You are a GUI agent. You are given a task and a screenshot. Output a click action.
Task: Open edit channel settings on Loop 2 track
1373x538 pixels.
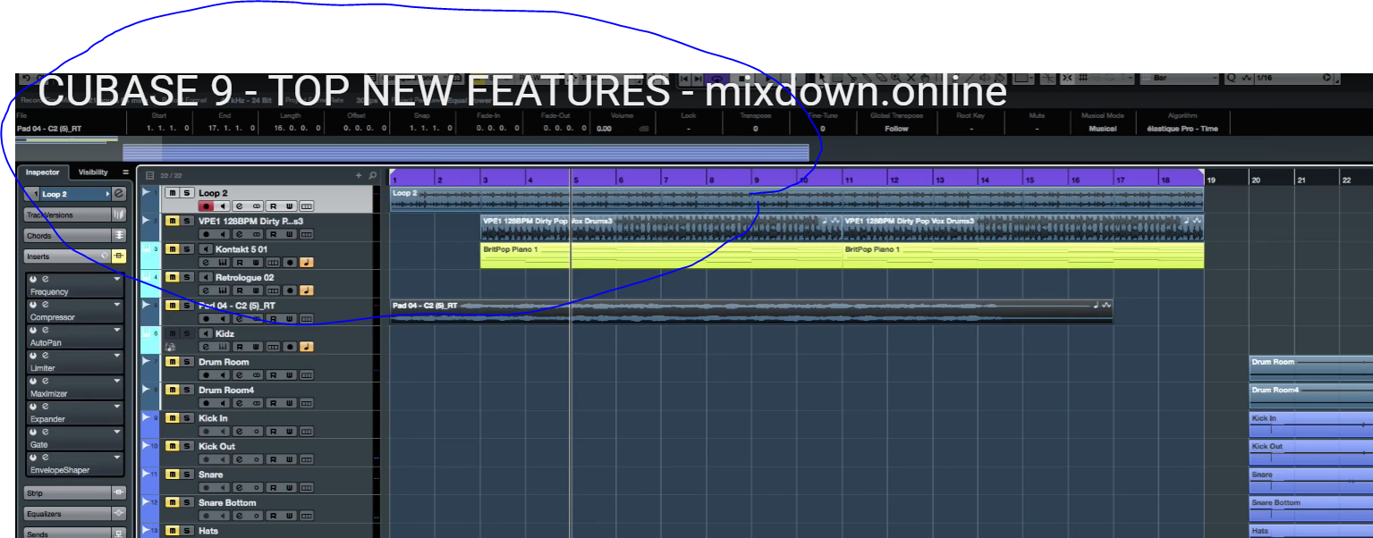click(240, 206)
